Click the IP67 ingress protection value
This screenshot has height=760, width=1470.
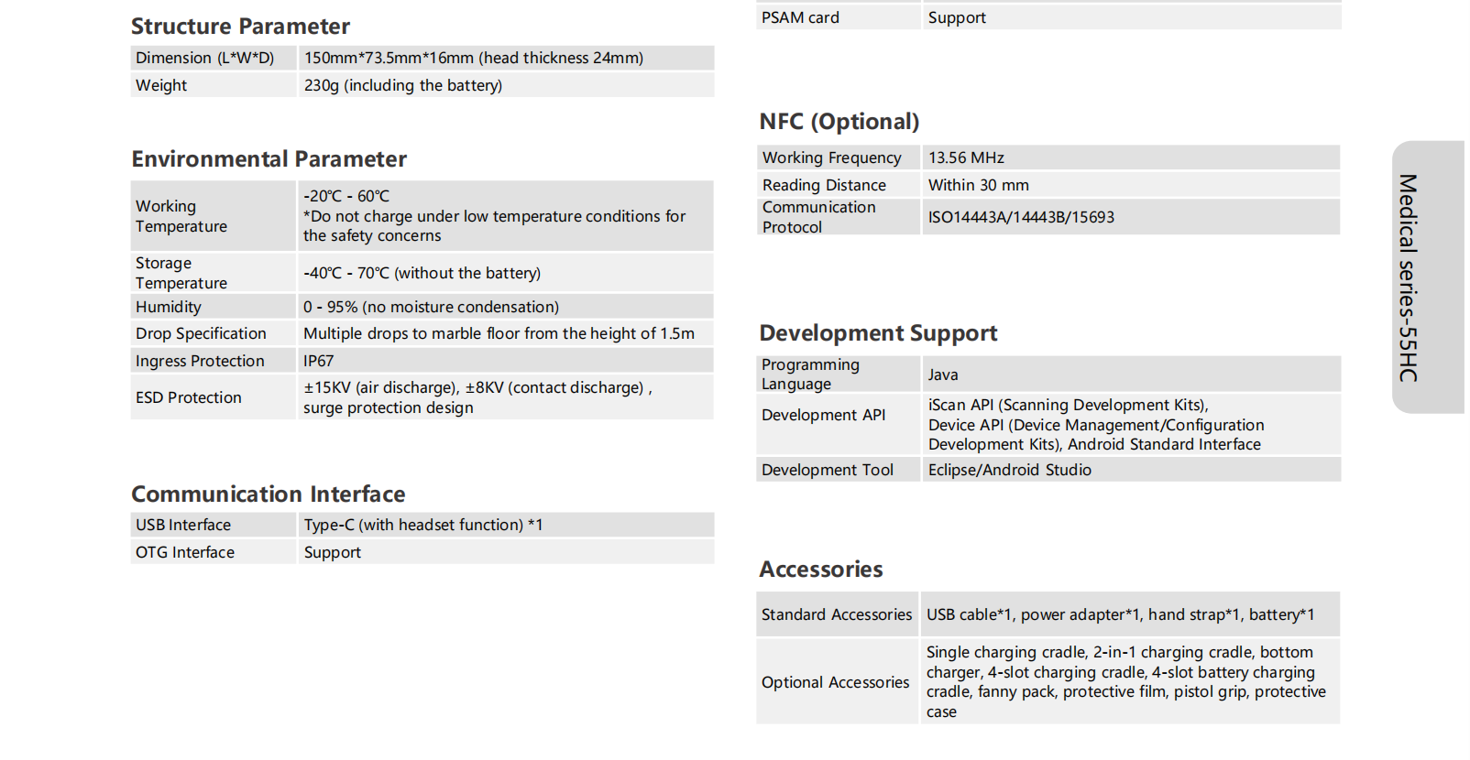coord(319,362)
